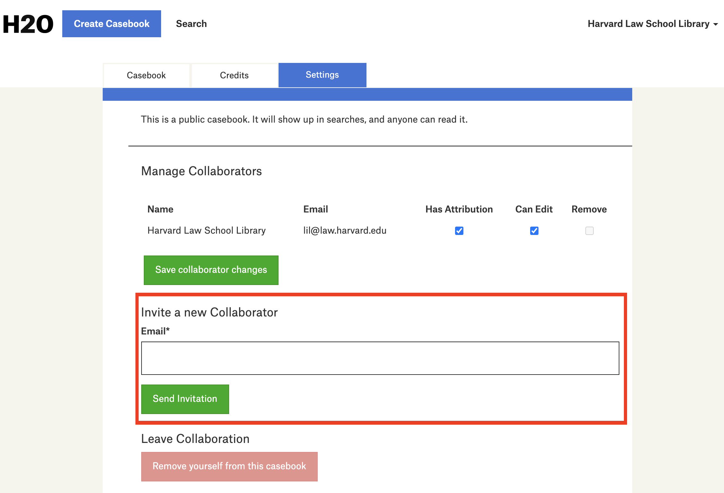The height and width of the screenshot is (493, 724).
Task: Click the Send Invitation button
Action: tap(185, 399)
